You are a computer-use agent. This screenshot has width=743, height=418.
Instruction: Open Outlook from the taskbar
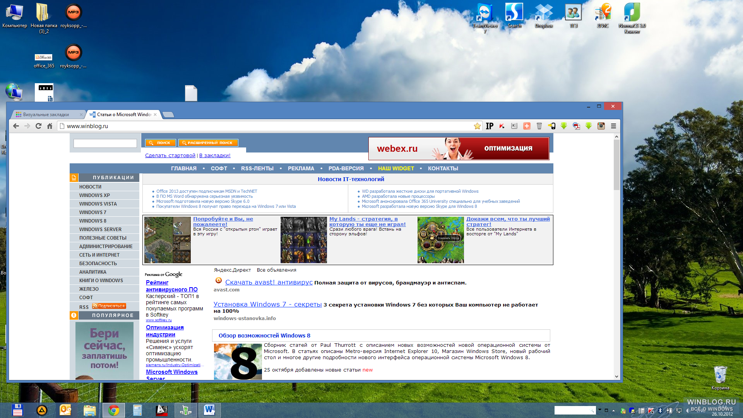[65, 410]
